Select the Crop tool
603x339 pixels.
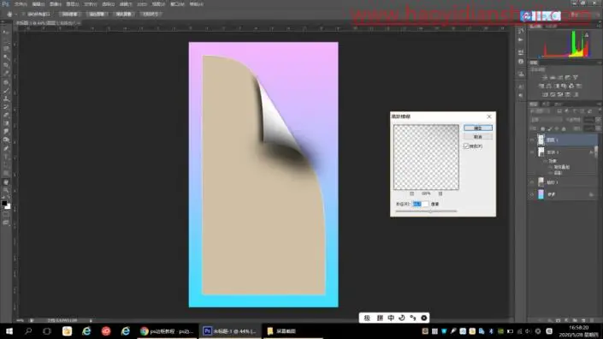(6, 65)
